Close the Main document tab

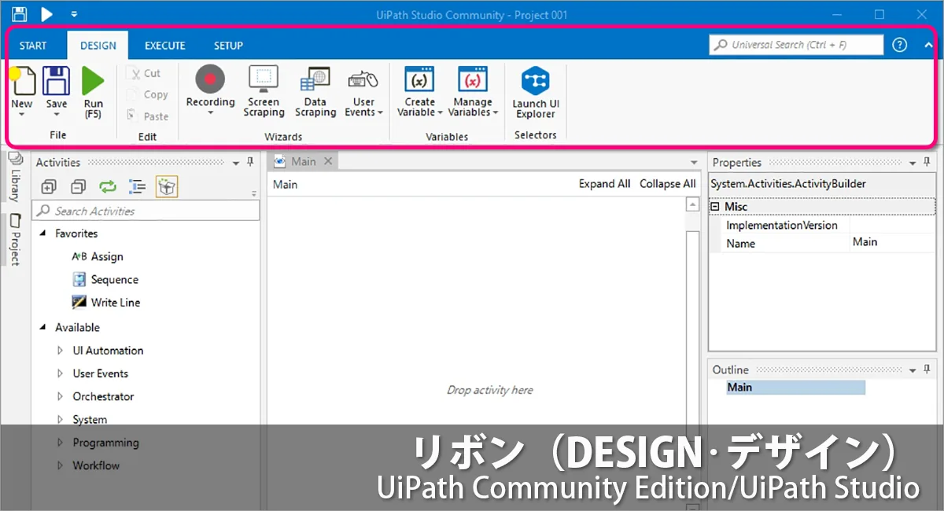coord(328,161)
